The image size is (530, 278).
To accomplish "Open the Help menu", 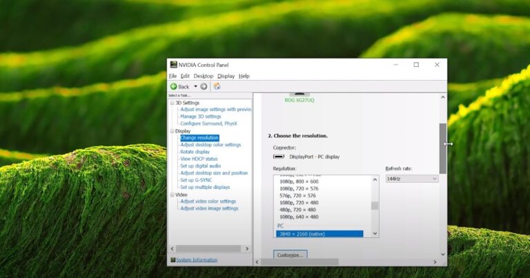I will pos(244,76).
